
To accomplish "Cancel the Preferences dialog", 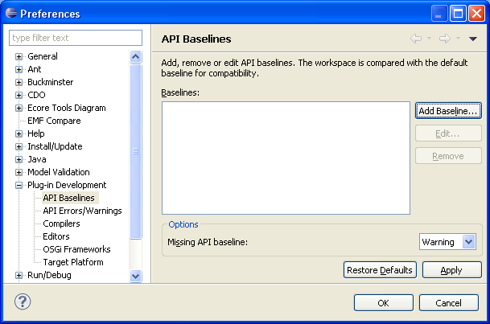I will coord(448,303).
